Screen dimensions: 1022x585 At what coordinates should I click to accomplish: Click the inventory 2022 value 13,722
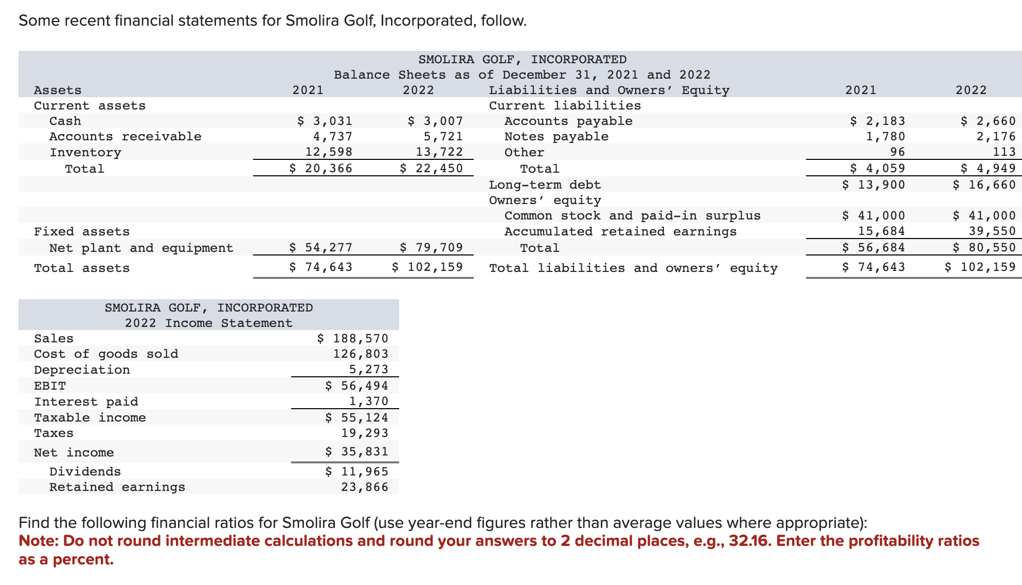click(440, 152)
